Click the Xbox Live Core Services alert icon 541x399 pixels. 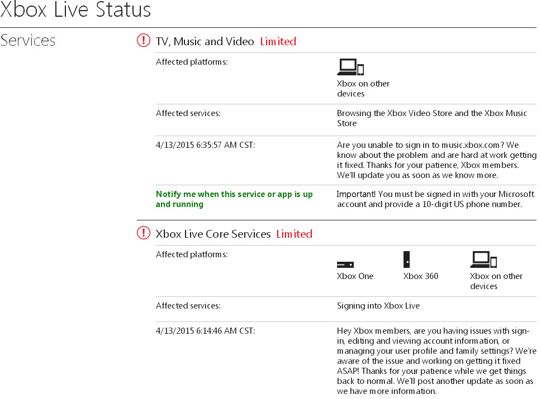(x=144, y=233)
